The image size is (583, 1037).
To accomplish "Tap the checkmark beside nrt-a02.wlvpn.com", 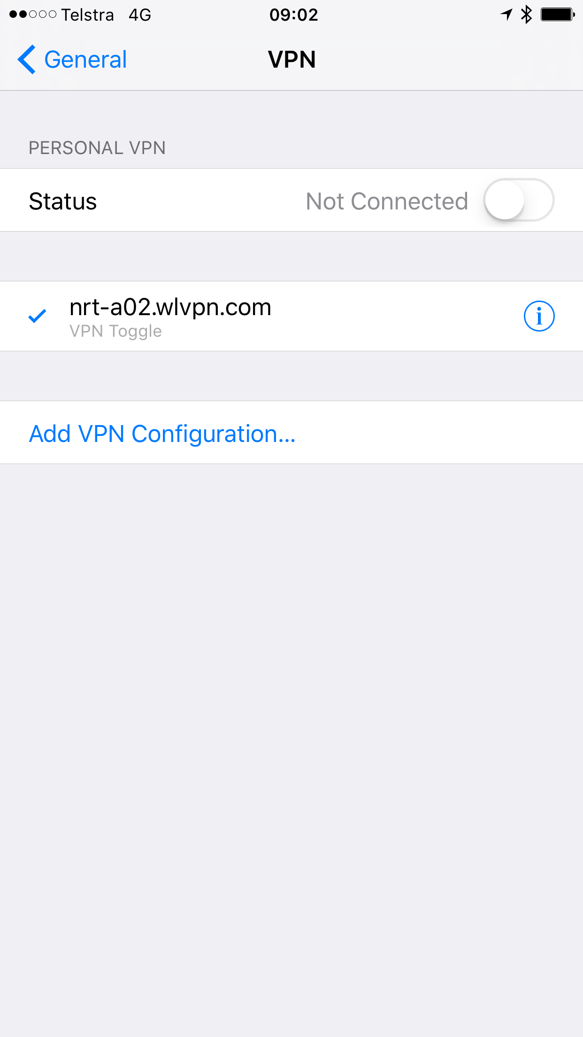I will pos(37,316).
